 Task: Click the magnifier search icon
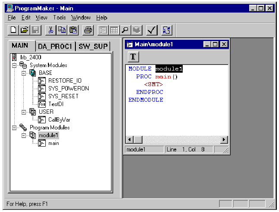(x=125, y=30)
